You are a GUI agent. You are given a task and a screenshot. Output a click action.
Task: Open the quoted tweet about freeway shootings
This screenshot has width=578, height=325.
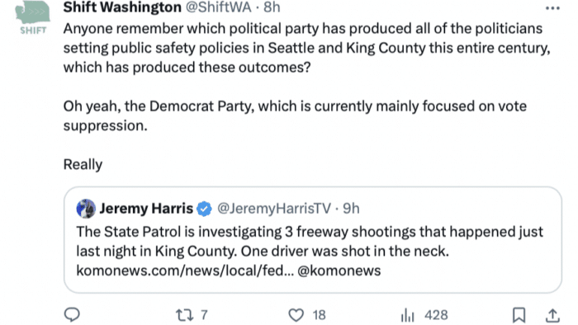tap(313, 240)
